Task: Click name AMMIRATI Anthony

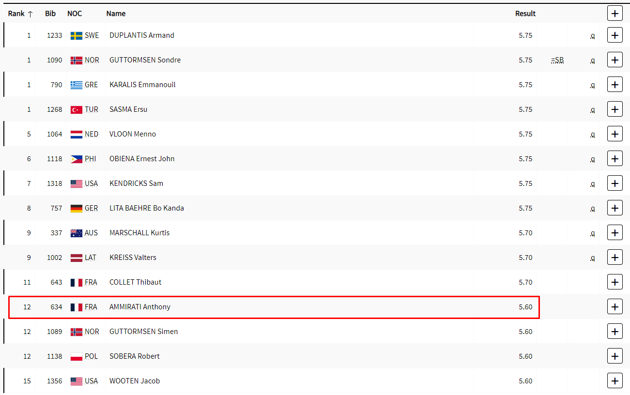Action: tap(140, 307)
